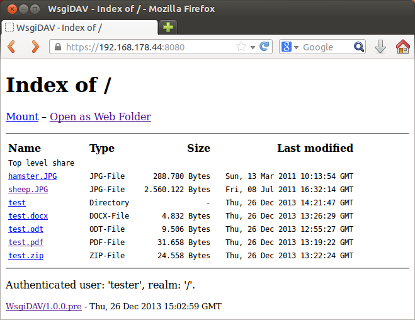
Task: Open the downloads arrow button
Action: [x=380, y=47]
